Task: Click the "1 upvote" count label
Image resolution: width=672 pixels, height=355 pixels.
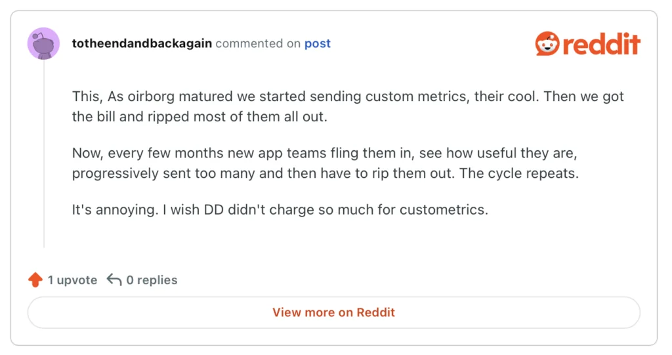Action: coord(72,280)
